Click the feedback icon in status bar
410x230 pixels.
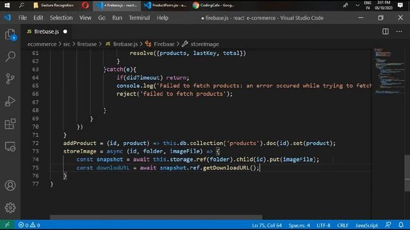(x=388, y=225)
